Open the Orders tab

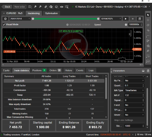55,71
